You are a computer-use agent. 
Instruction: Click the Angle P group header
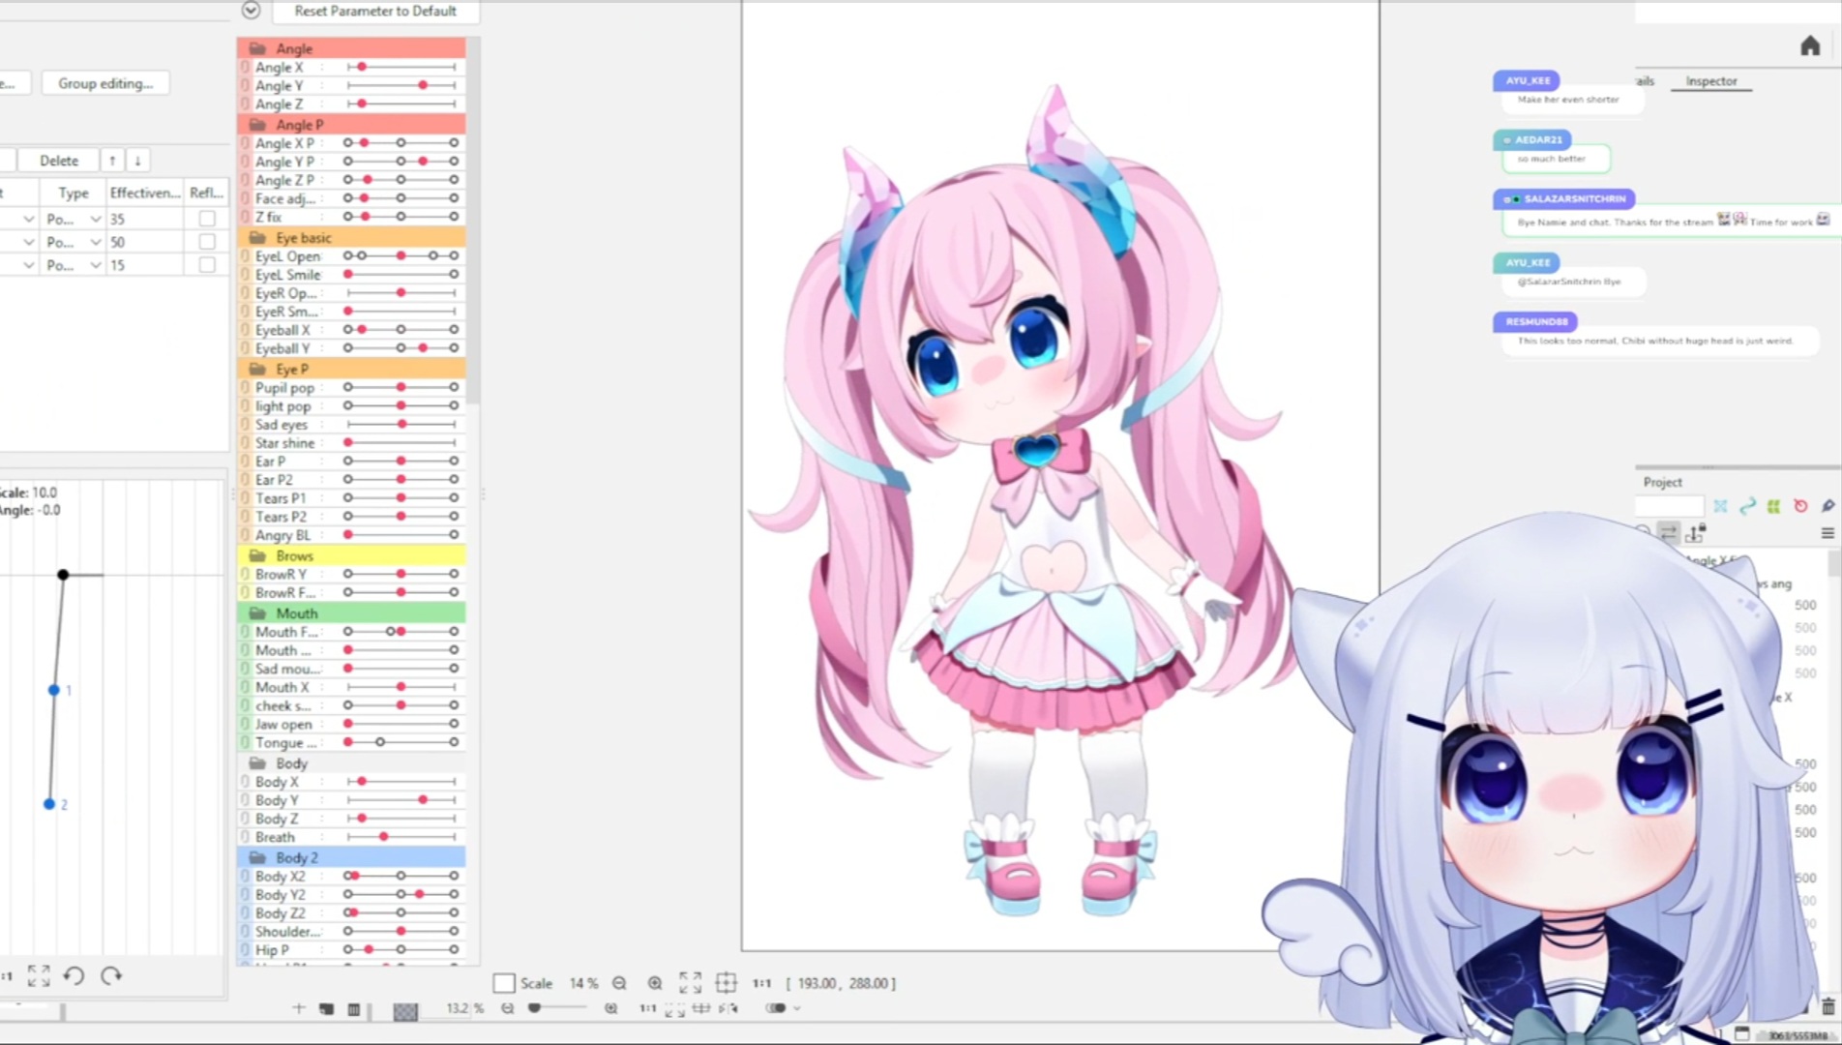(x=352, y=125)
